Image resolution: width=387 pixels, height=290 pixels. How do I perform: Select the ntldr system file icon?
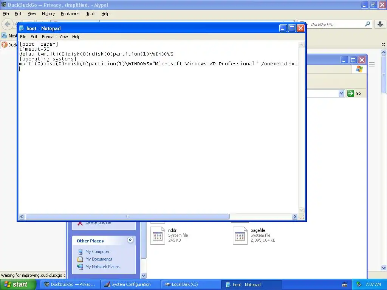click(158, 236)
